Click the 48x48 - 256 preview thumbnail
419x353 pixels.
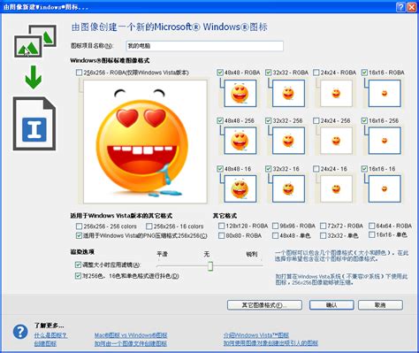click(240, 141)
